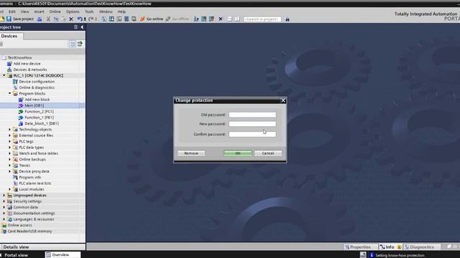Expand the PLC tags folder

(9, 141)
